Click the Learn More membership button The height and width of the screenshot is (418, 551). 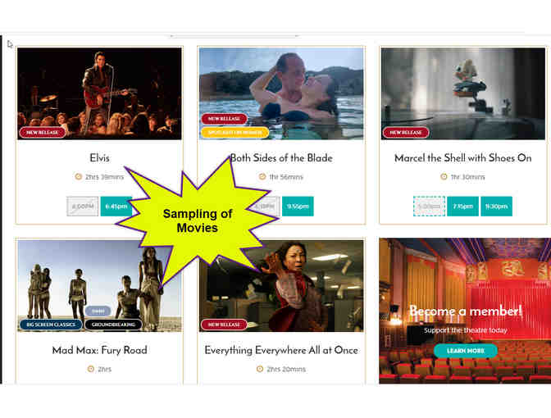pos(466,351)
